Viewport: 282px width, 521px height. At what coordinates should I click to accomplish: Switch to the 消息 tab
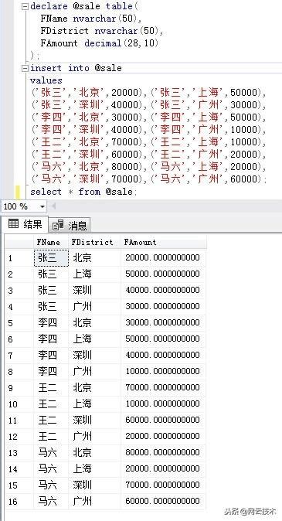coord(70,226)
